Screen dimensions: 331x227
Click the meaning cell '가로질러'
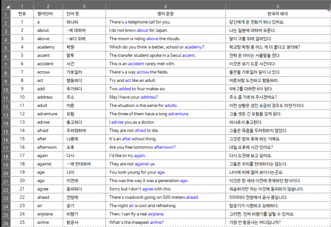(x=84, y=72)
